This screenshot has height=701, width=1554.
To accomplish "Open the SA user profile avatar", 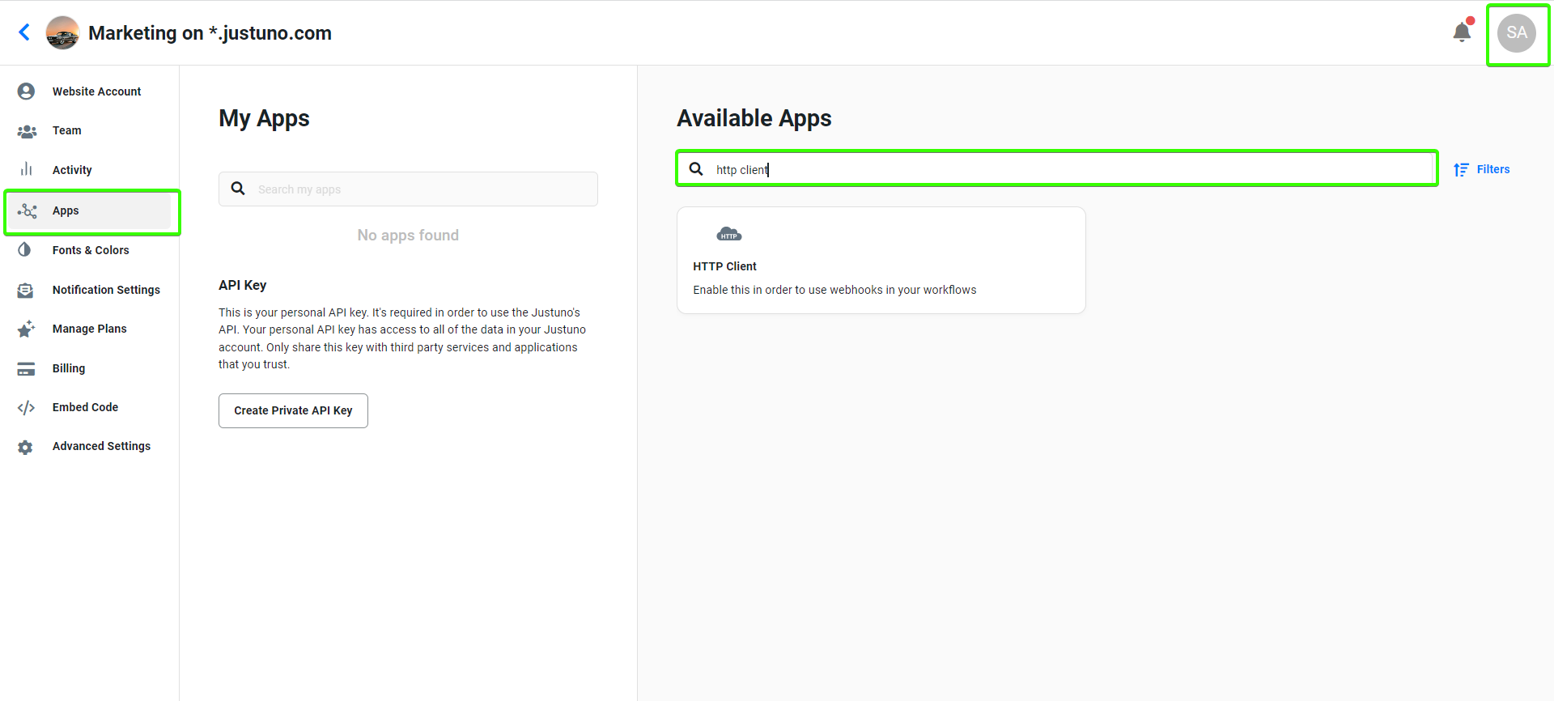I will click(x=1517, y=33).
